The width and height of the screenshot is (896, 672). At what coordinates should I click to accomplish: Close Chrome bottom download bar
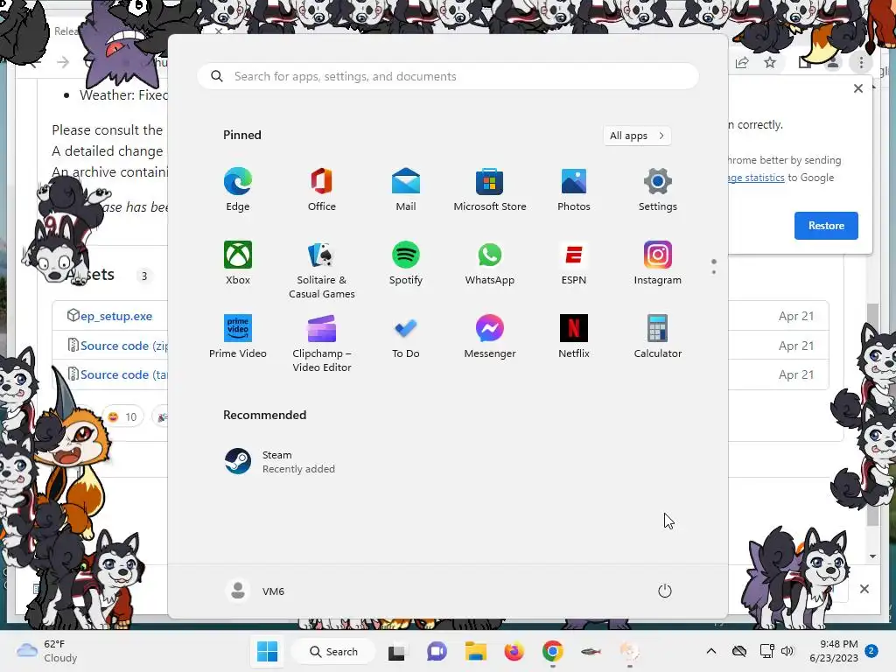point(864,589)
